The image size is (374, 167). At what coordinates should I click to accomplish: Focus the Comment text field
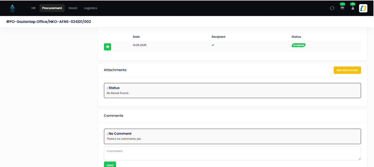(x=232, y=153)
